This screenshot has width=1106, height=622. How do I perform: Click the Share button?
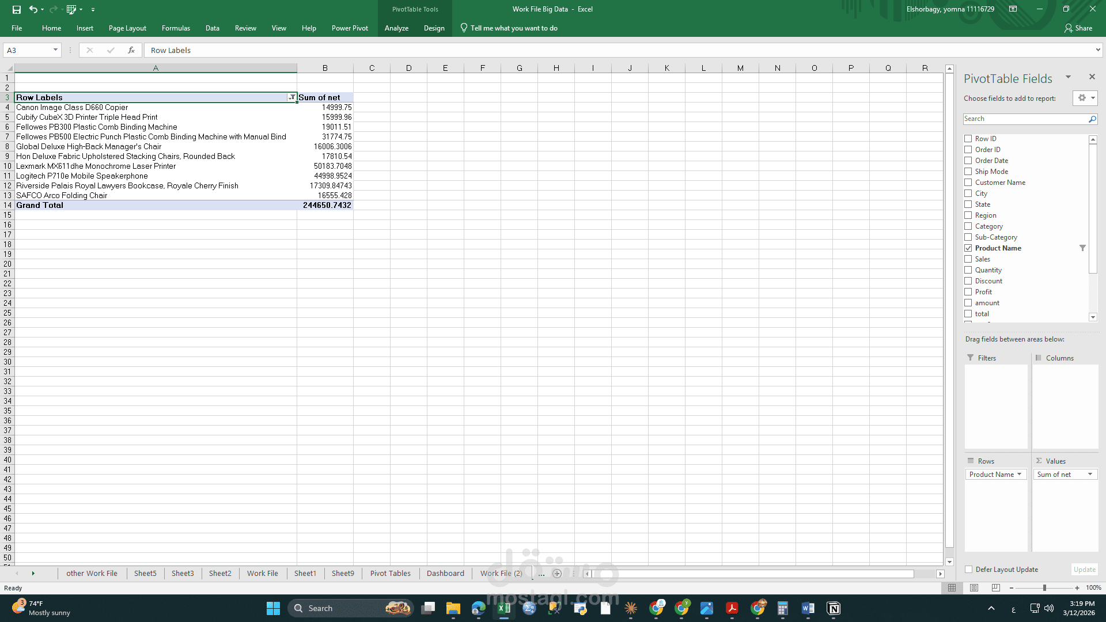point(1078,28)
